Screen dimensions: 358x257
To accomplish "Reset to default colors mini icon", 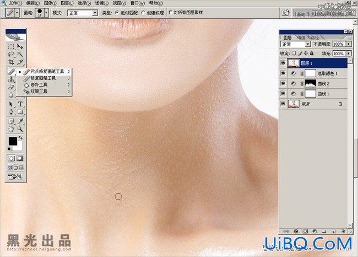I will [9, 149].
